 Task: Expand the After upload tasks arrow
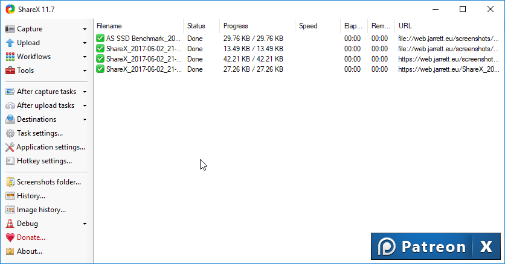[x=85, y=105]
